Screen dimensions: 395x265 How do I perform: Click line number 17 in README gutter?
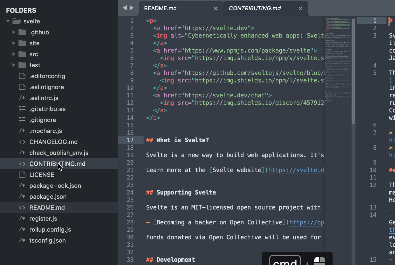click(130, 140)
